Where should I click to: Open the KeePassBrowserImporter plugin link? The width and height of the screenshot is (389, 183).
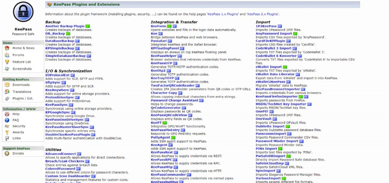(278, 89)
